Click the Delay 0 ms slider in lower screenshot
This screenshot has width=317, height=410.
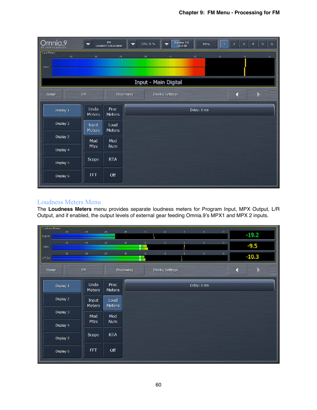pyautogui.click(x=199, y=286)
